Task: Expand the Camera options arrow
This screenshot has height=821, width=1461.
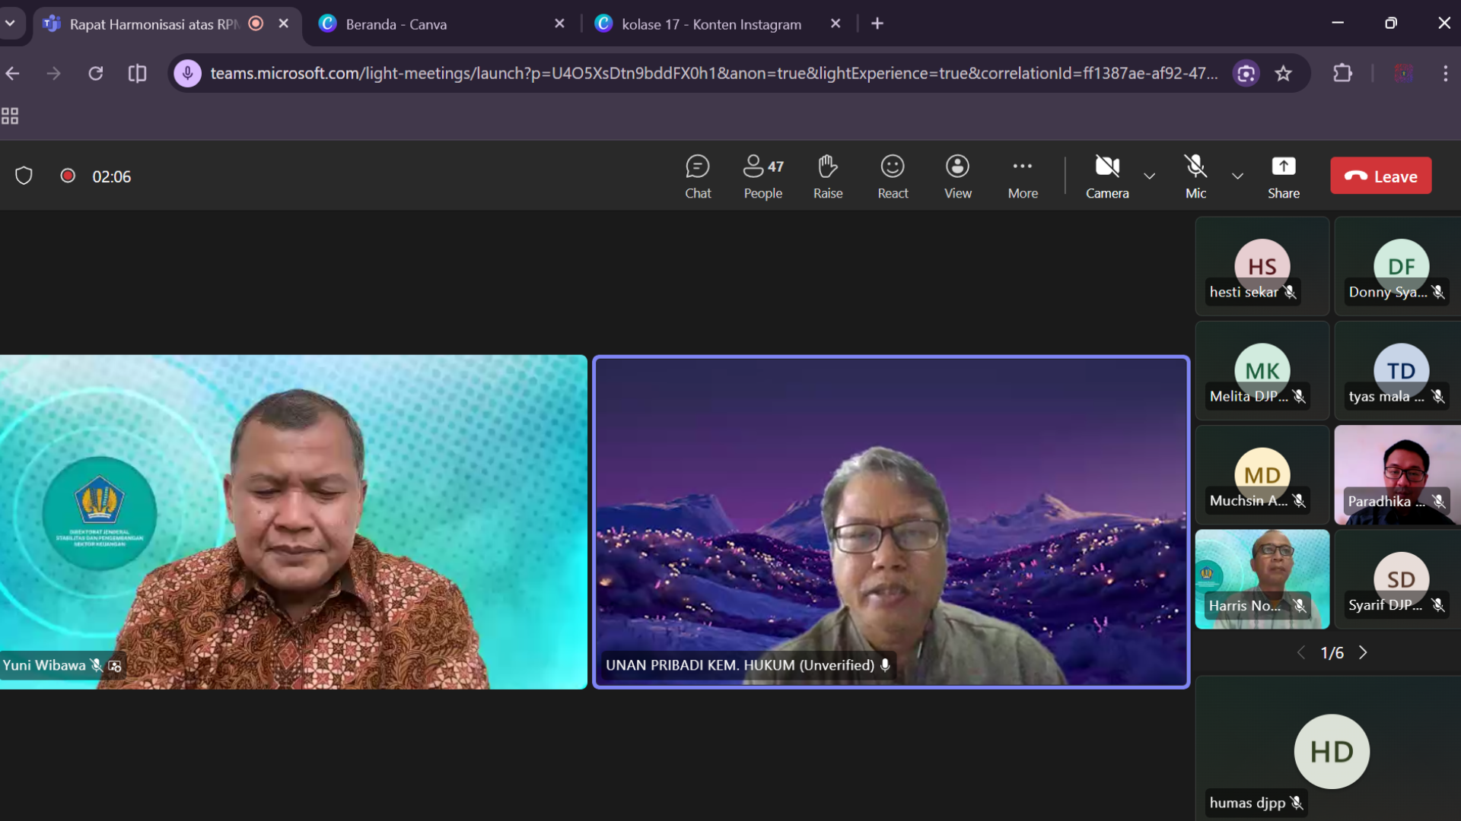Action: pos(1149,176)
